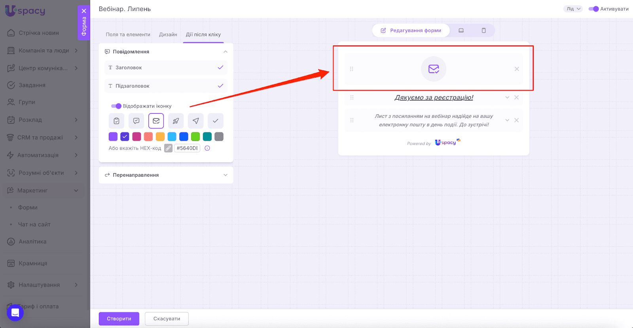
Task: Remove the subtitle text block from preview
Action: [x=516, y=120]
